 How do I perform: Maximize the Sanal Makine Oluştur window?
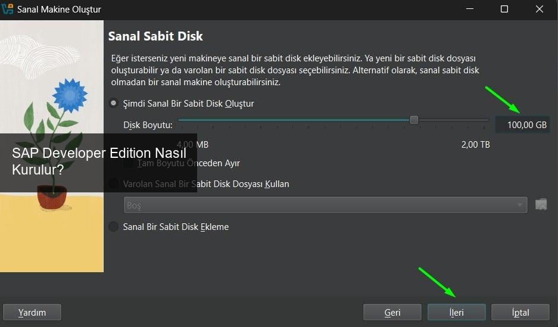click(504, 9)
